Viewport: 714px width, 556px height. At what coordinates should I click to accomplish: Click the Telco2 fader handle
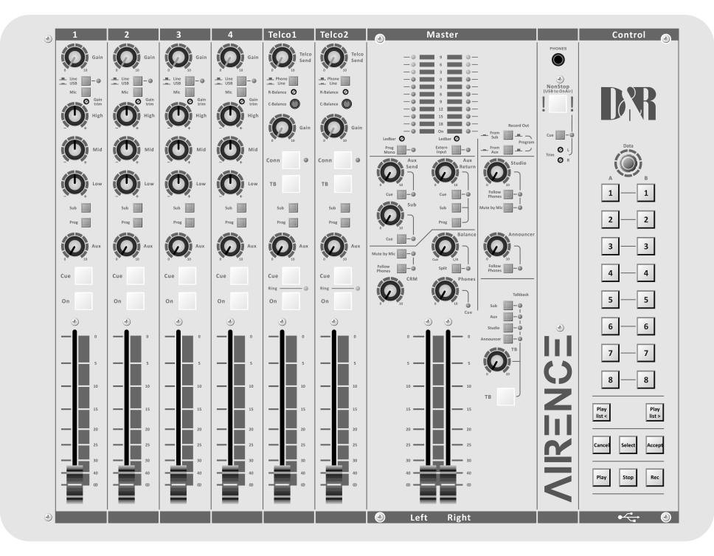(334, 484)
